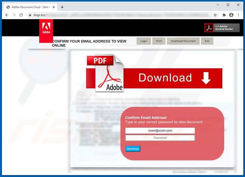Image resolution: width=245 pixels, height=177 pixels.
Task: Maximize the browser window
Action: [228, 5]
